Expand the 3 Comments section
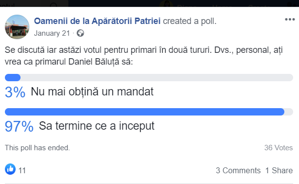 pos(238,170)
